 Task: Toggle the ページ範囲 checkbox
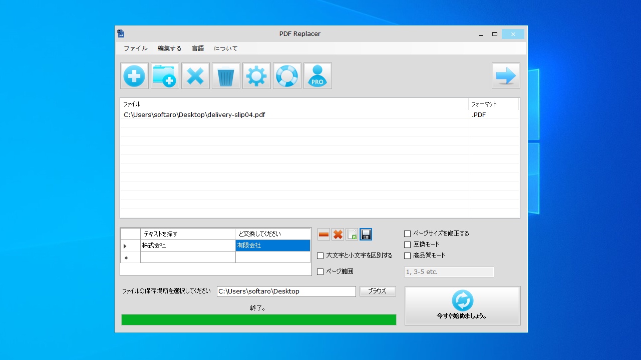pyautogui.click(x=320, y=272)
